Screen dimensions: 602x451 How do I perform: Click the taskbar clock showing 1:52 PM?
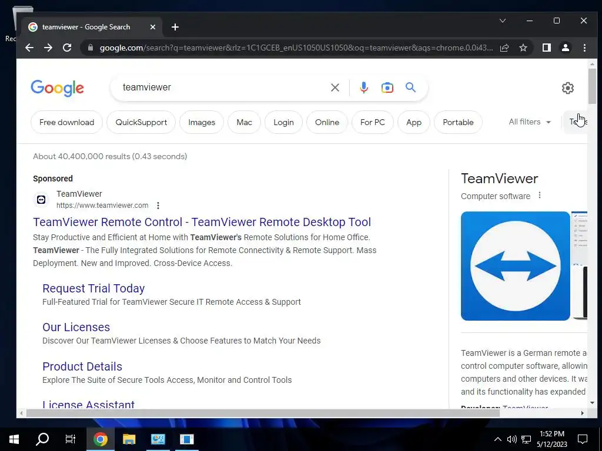[551, 439]
